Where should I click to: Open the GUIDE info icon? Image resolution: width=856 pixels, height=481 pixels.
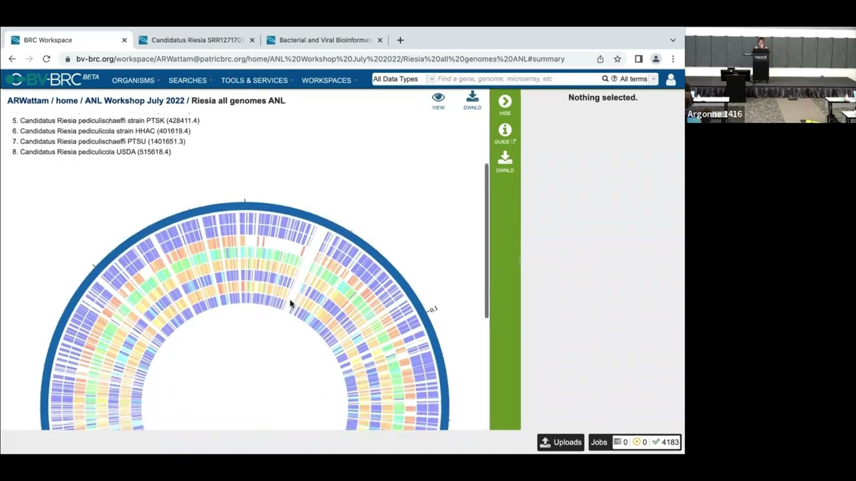click(505, 130)
